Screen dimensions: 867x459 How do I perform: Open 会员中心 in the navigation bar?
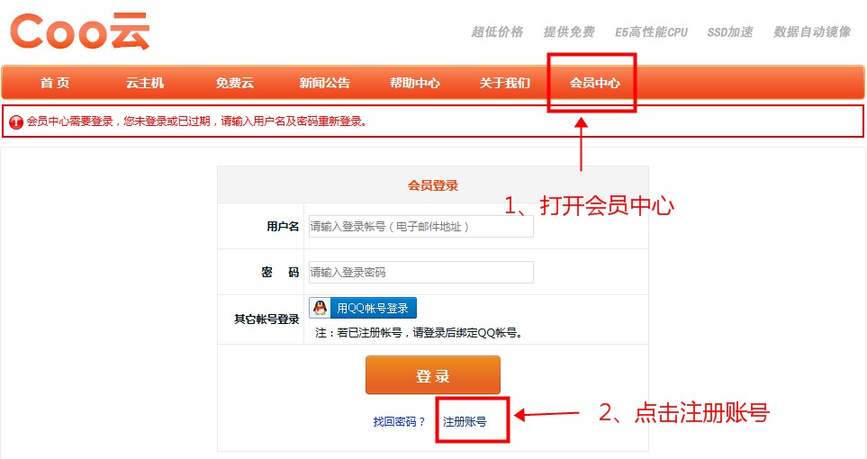click(594, 83)
